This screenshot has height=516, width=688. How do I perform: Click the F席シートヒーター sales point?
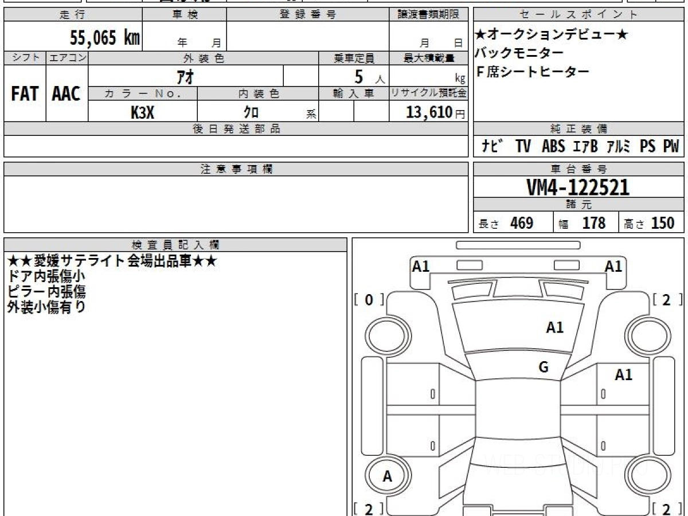(533, 72)
